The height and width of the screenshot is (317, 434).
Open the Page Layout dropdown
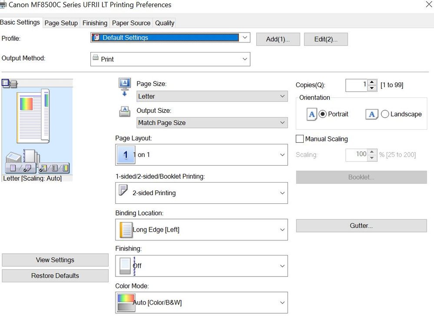(201, 155)
